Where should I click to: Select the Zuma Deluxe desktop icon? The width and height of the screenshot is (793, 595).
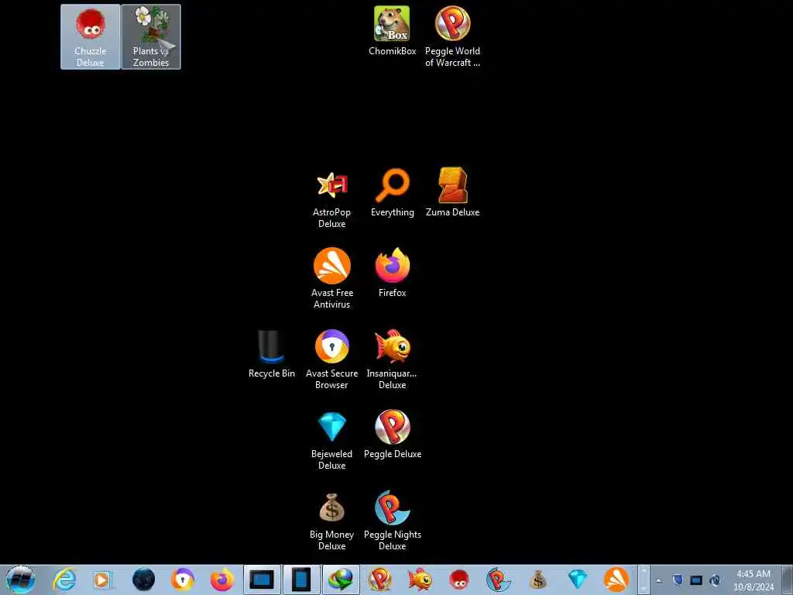point(452,192)
